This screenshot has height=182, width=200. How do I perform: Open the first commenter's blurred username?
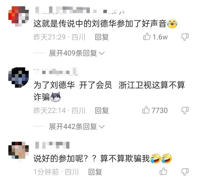(80, 10)
